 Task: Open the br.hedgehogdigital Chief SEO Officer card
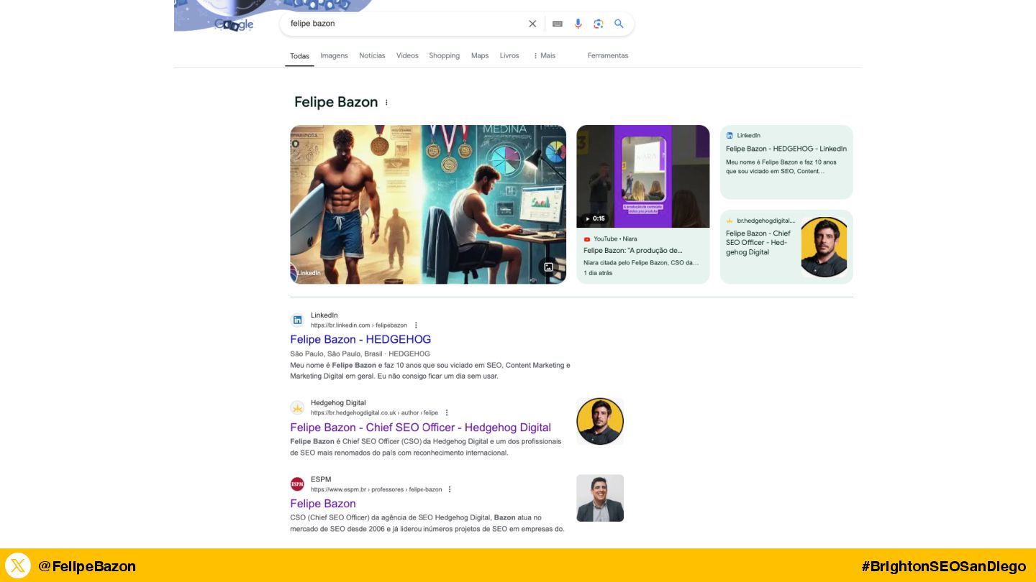[786, 247]
